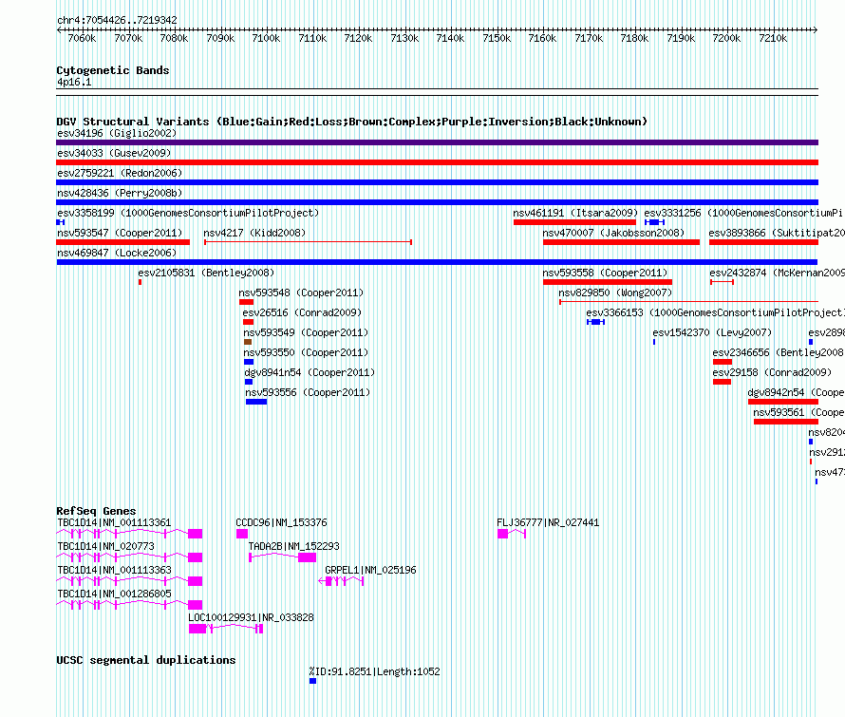Click the esv34196 (Giglio2002) purple inversion bar
845x717 pixels.
437,142
